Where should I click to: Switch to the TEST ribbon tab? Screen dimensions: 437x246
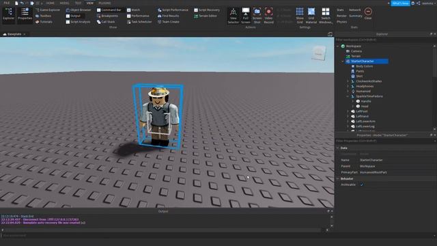78,3
